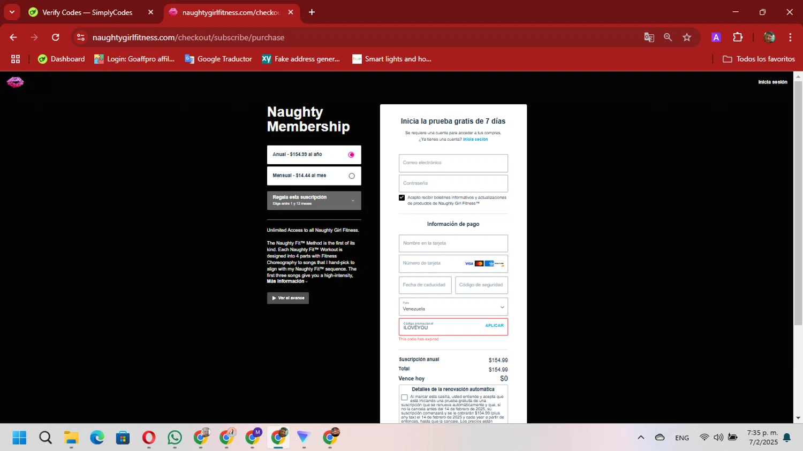
Task: Open the Smart lights and ho... bookmark
Action: (392, 59)
